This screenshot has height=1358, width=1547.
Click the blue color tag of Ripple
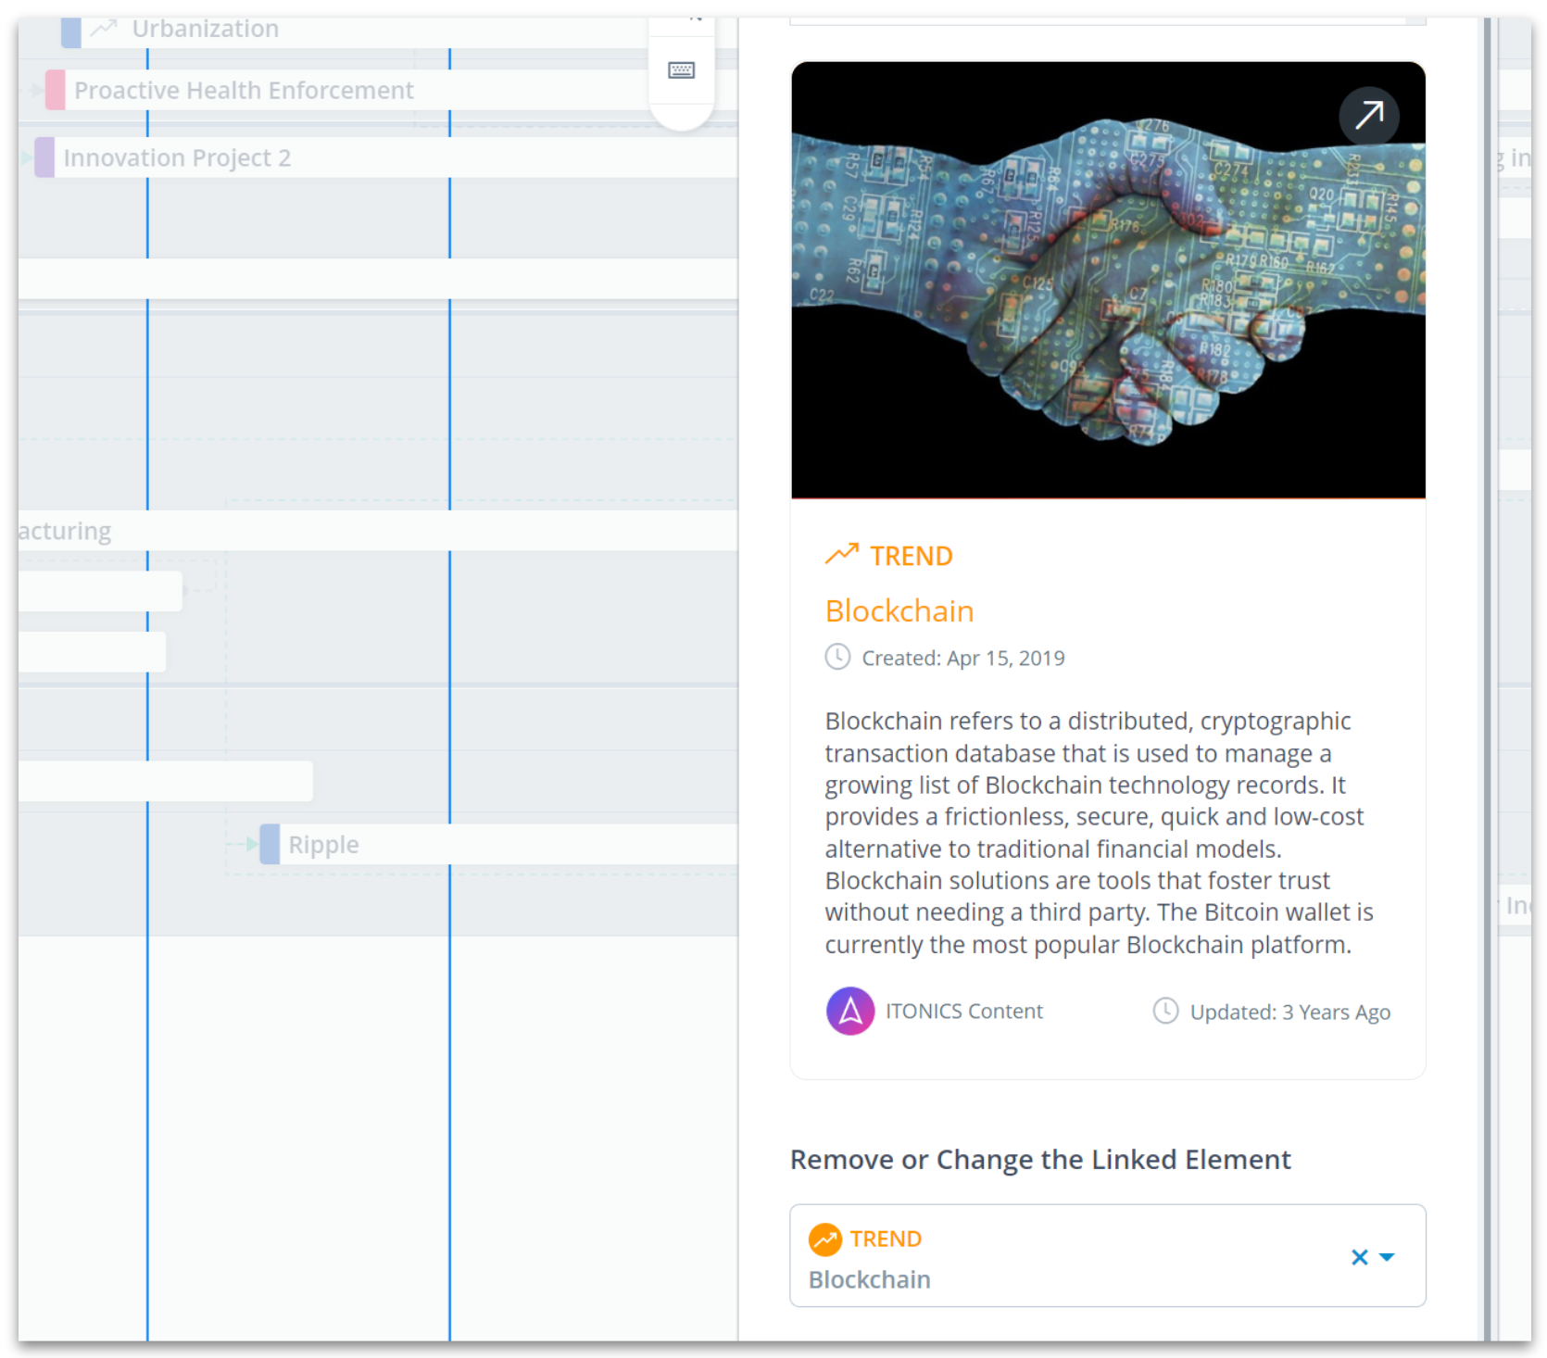(270, 844)
